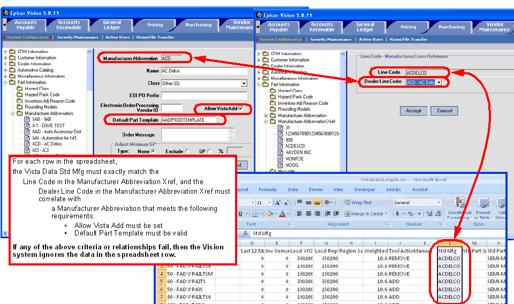Screen dimensions: 514x304
Task: Select the Exclude radio button
Action: click(x=187, y=151)
